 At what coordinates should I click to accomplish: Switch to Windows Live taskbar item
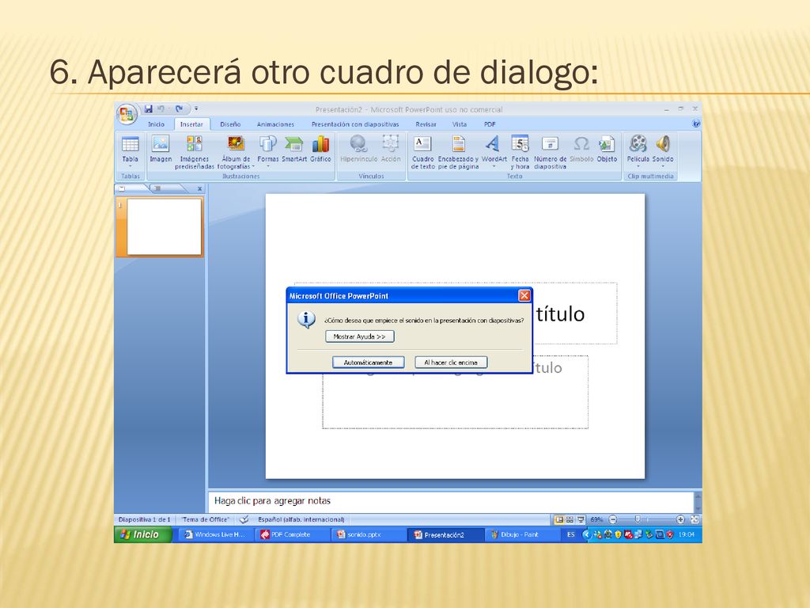(x=216, y=534)
